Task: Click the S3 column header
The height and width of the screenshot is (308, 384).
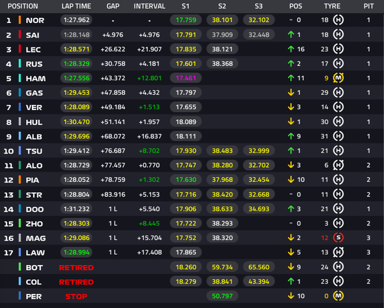Action: pos(259,6)
